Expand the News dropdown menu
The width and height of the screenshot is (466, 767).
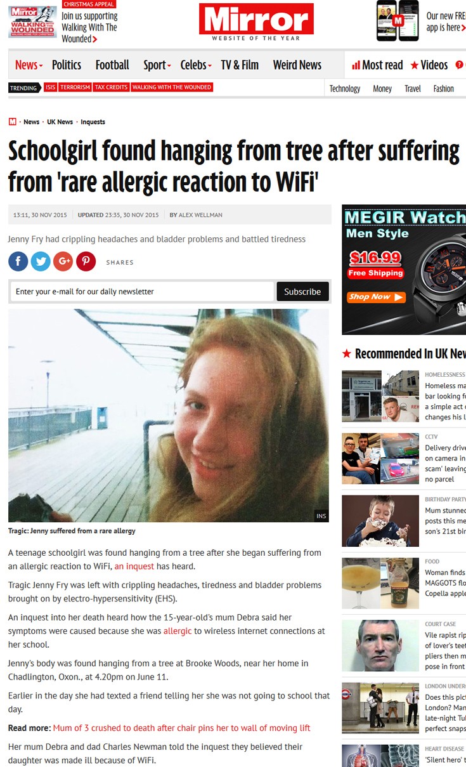point(29,65)
